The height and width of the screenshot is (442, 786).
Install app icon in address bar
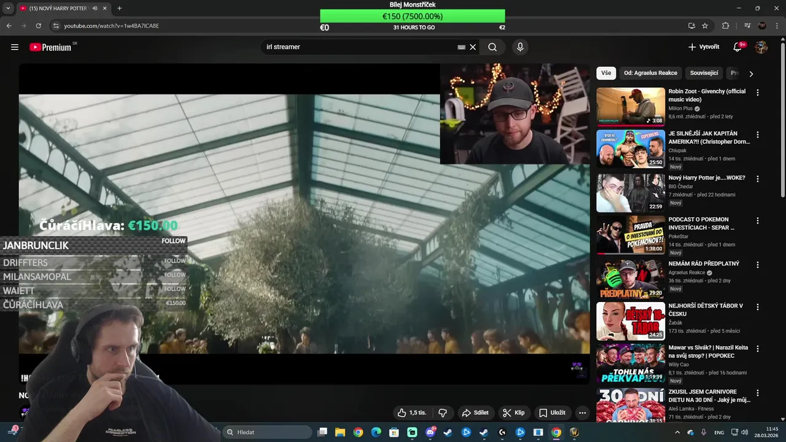coord(691,26)
